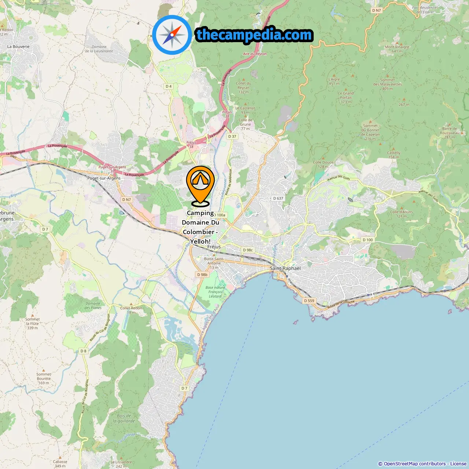Click the D N7 shield near Puget-sur-Argens
469x469 pixels.
point(126,200)
